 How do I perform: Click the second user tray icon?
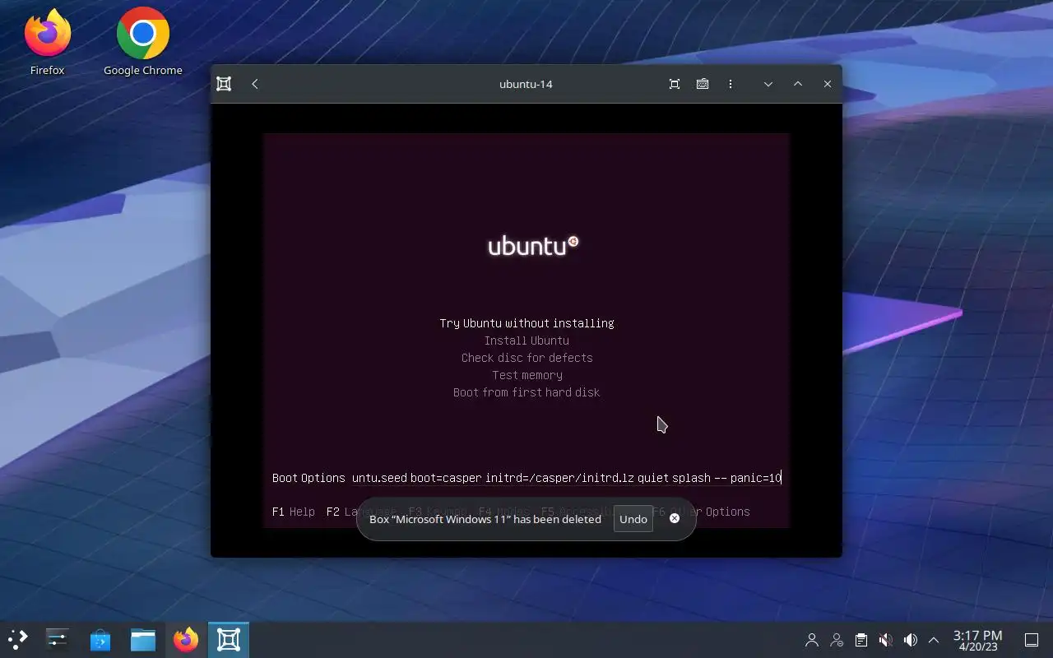837,640
